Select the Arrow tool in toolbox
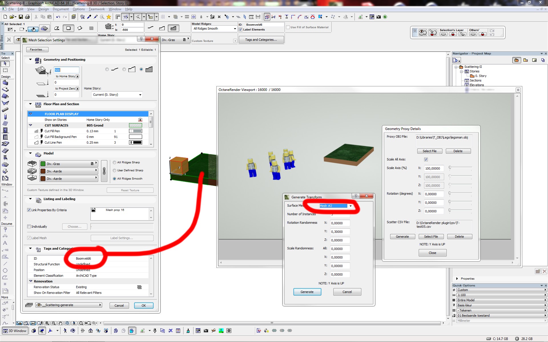The height and width of the screenshot is (342, 548). (5, 64)
